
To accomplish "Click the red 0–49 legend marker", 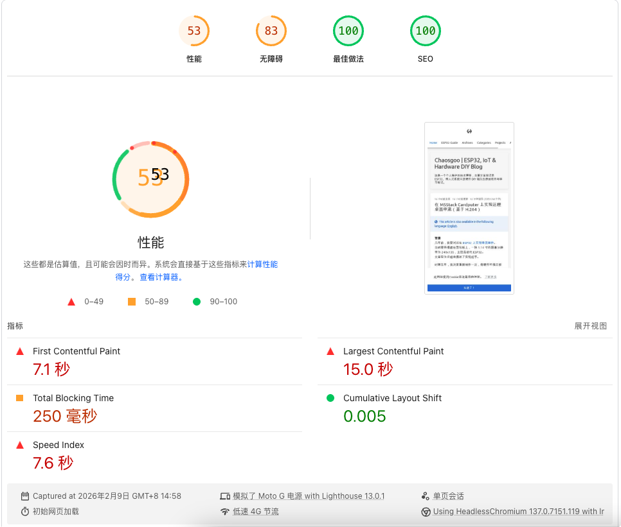I will pos(71,301).
